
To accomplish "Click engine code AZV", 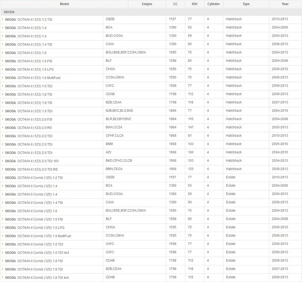I will pos(109,152).
